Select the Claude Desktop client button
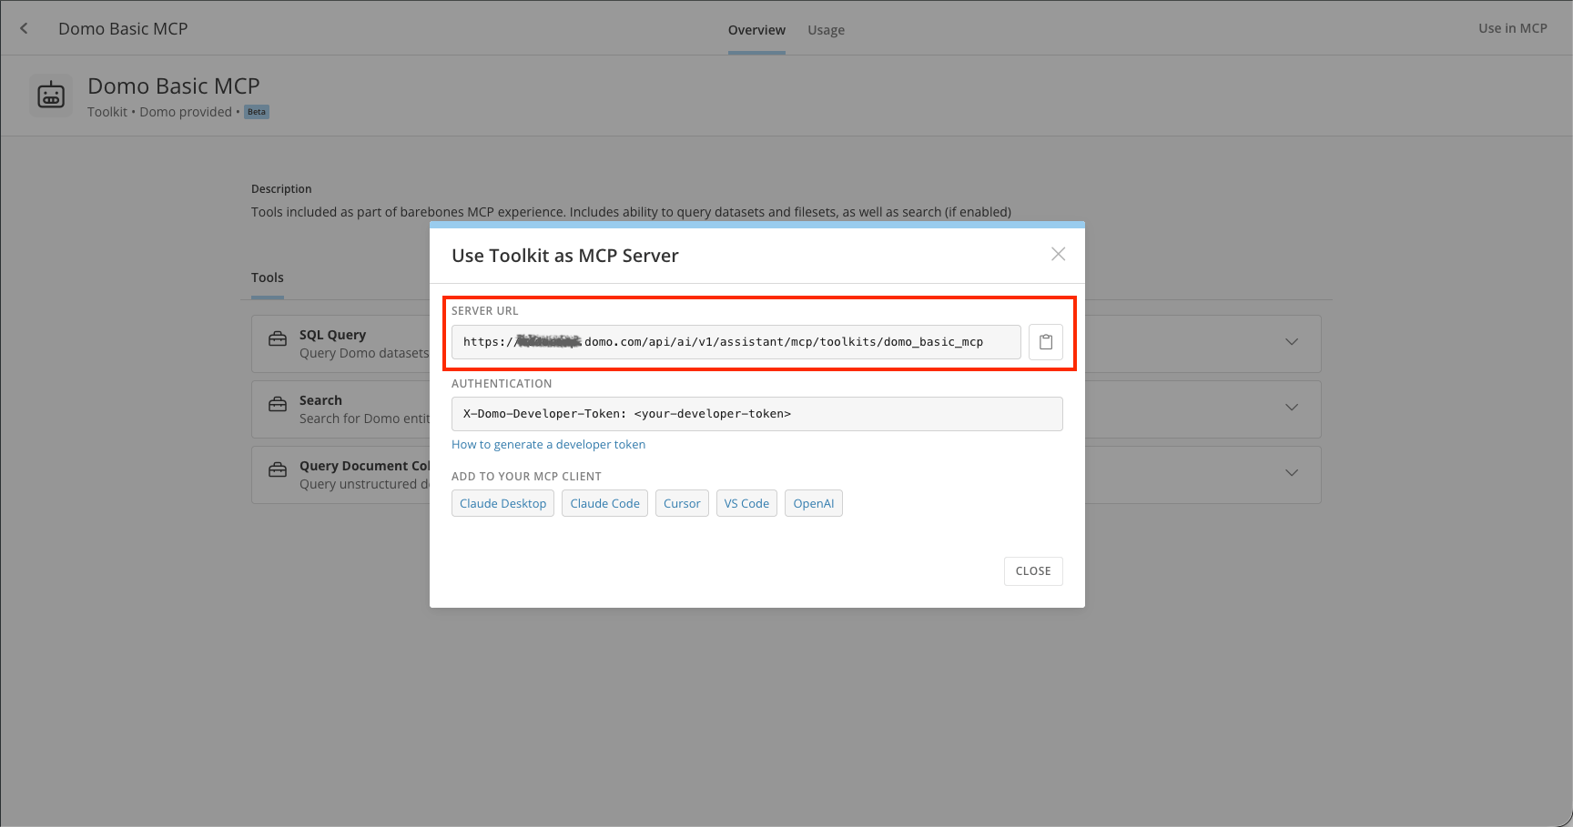This screenshot has width=1573, height=827. pyautogui.click(x=502, y=503)
